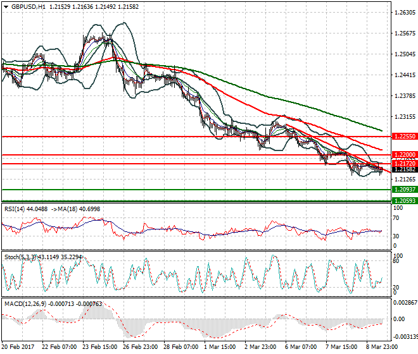418x354 pixels.
Task: Select the 1.22550 red price level label
Action: click(405, 137)
